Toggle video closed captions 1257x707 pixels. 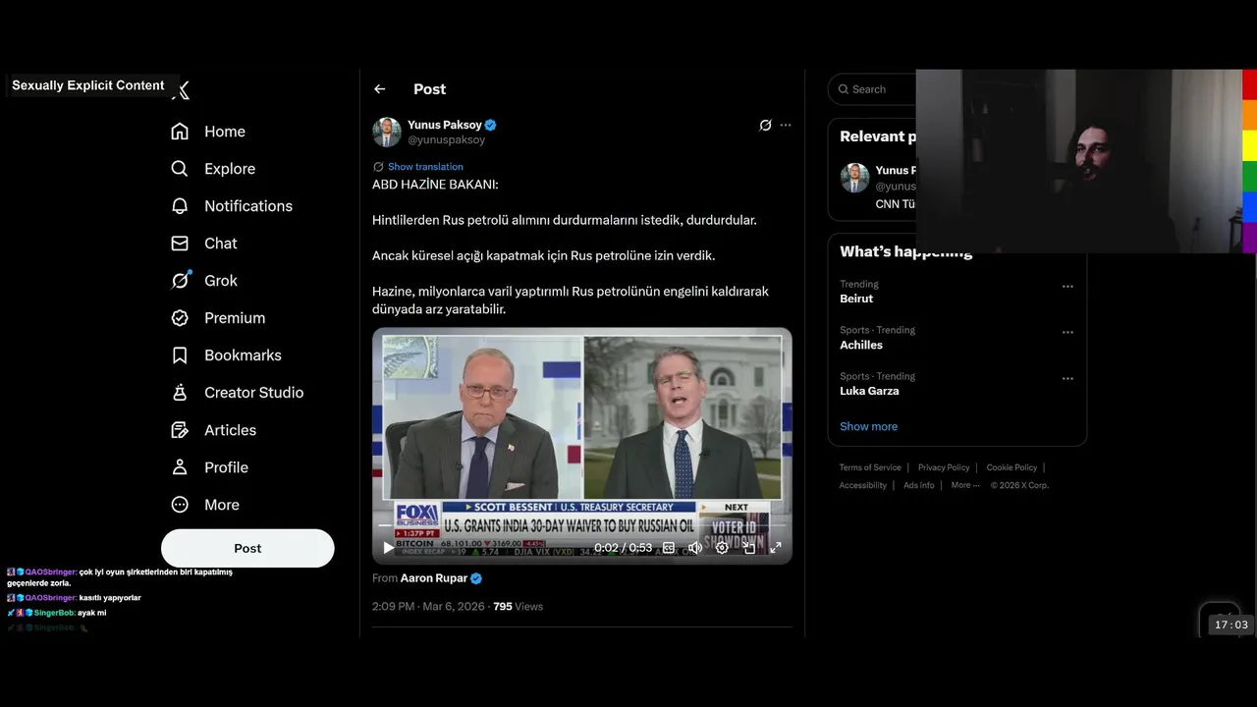[x=669, y=548]
